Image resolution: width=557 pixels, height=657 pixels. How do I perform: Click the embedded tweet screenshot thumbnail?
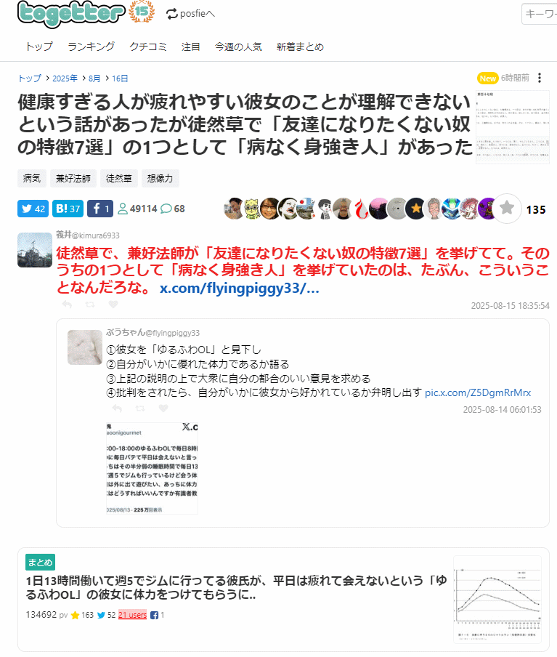(x=152, y=468)
